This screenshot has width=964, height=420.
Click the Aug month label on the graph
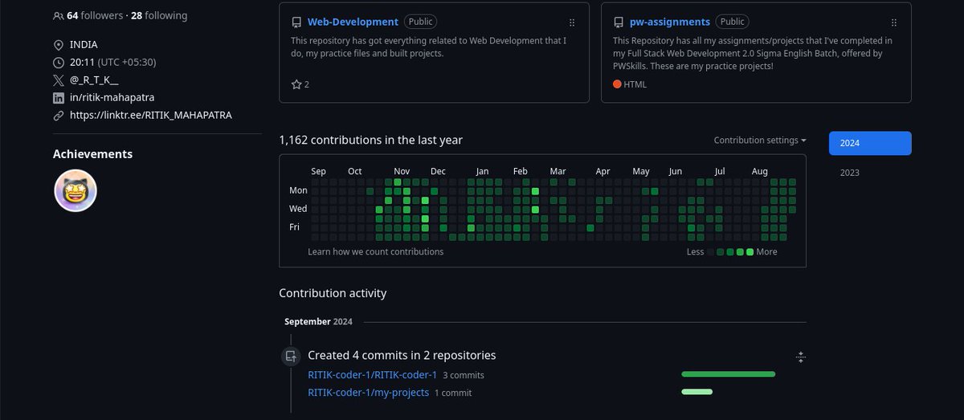point(759,171)
